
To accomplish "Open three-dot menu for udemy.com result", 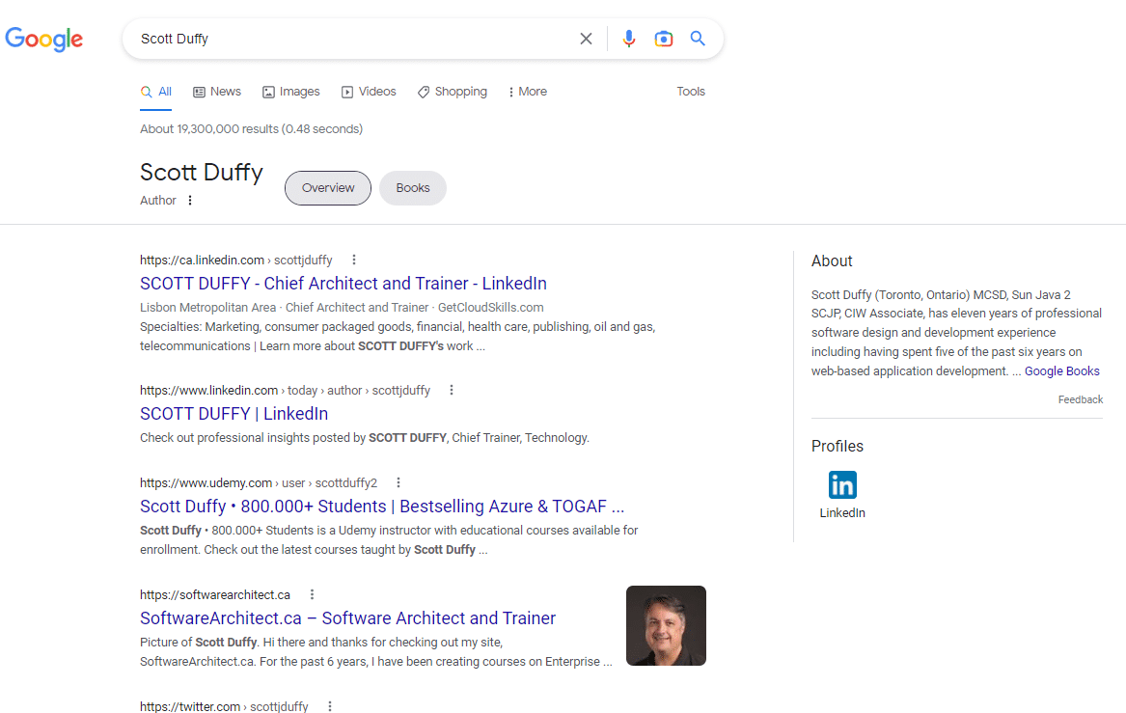I will (398, 482).
